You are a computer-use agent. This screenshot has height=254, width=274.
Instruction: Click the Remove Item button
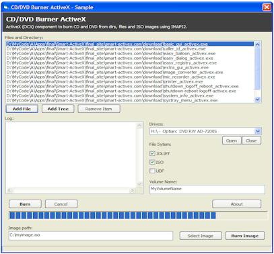pos(99,109)
